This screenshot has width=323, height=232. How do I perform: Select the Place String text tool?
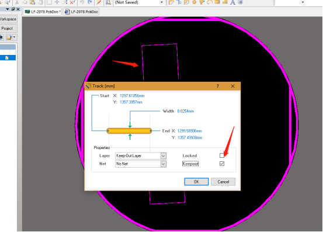232,2
